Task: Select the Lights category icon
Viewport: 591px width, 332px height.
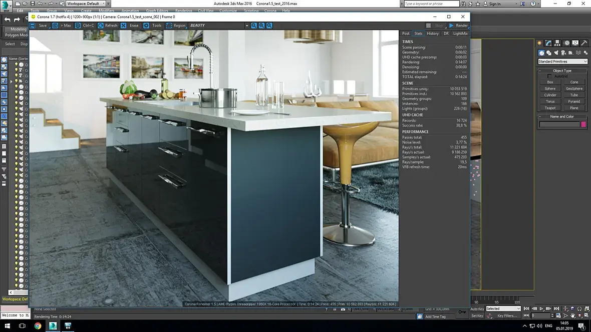Action: click(556, 53)
